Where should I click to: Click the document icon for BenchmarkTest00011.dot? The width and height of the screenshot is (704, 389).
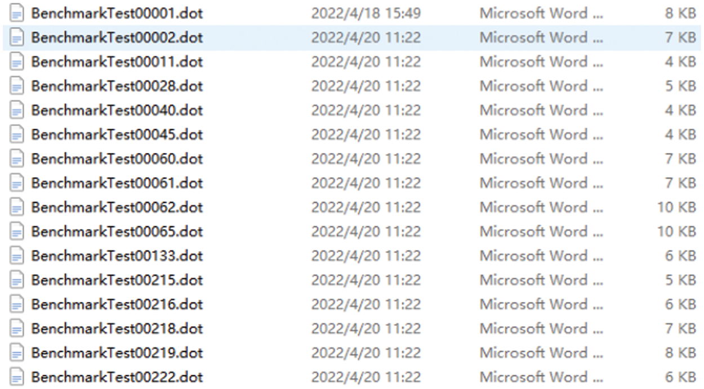tap(17, 62)
